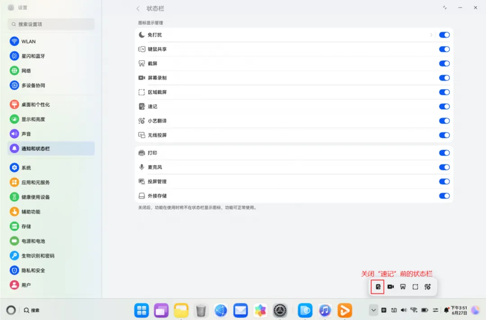Select 通知和状态栏 in the sidebar
The image size is (486, 320).
coord(51,149)
